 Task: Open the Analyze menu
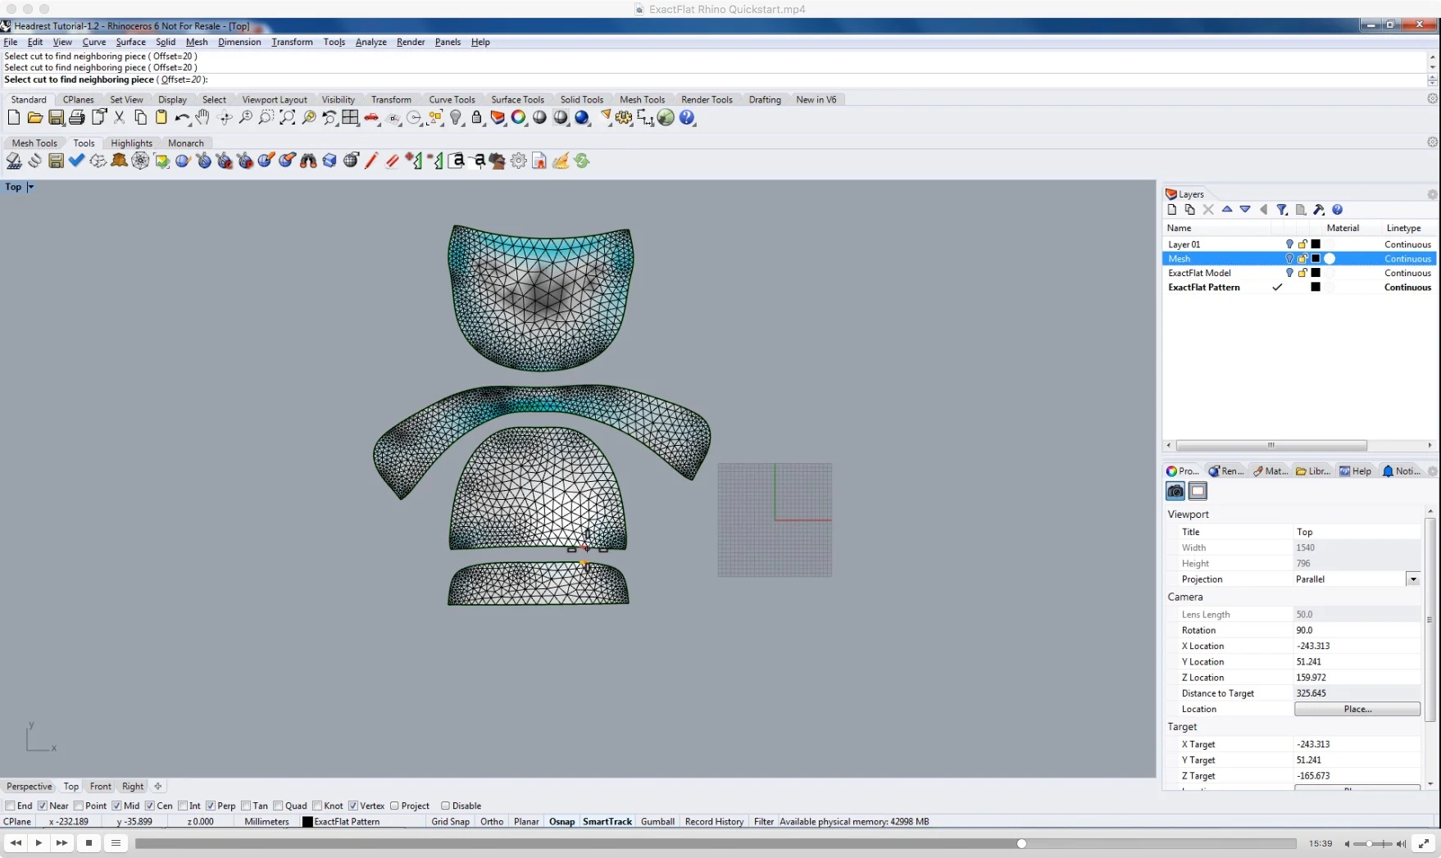pos(370,42)
